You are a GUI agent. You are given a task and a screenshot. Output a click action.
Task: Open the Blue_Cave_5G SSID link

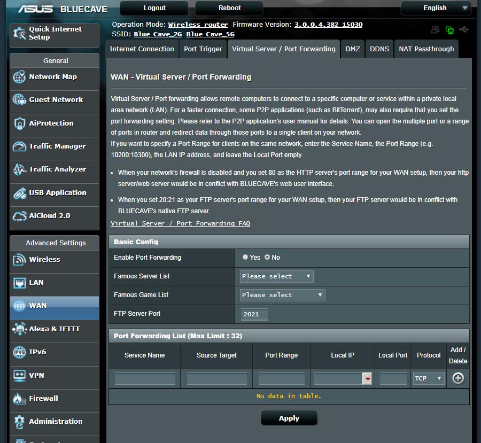[x=210, y=34]
